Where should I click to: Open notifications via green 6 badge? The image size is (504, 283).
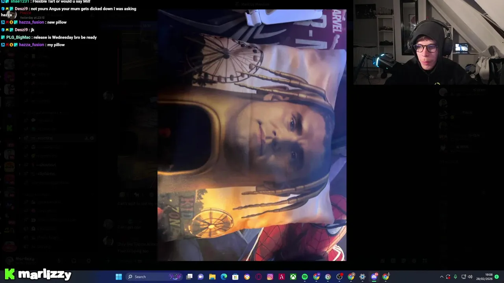[497, 277]
